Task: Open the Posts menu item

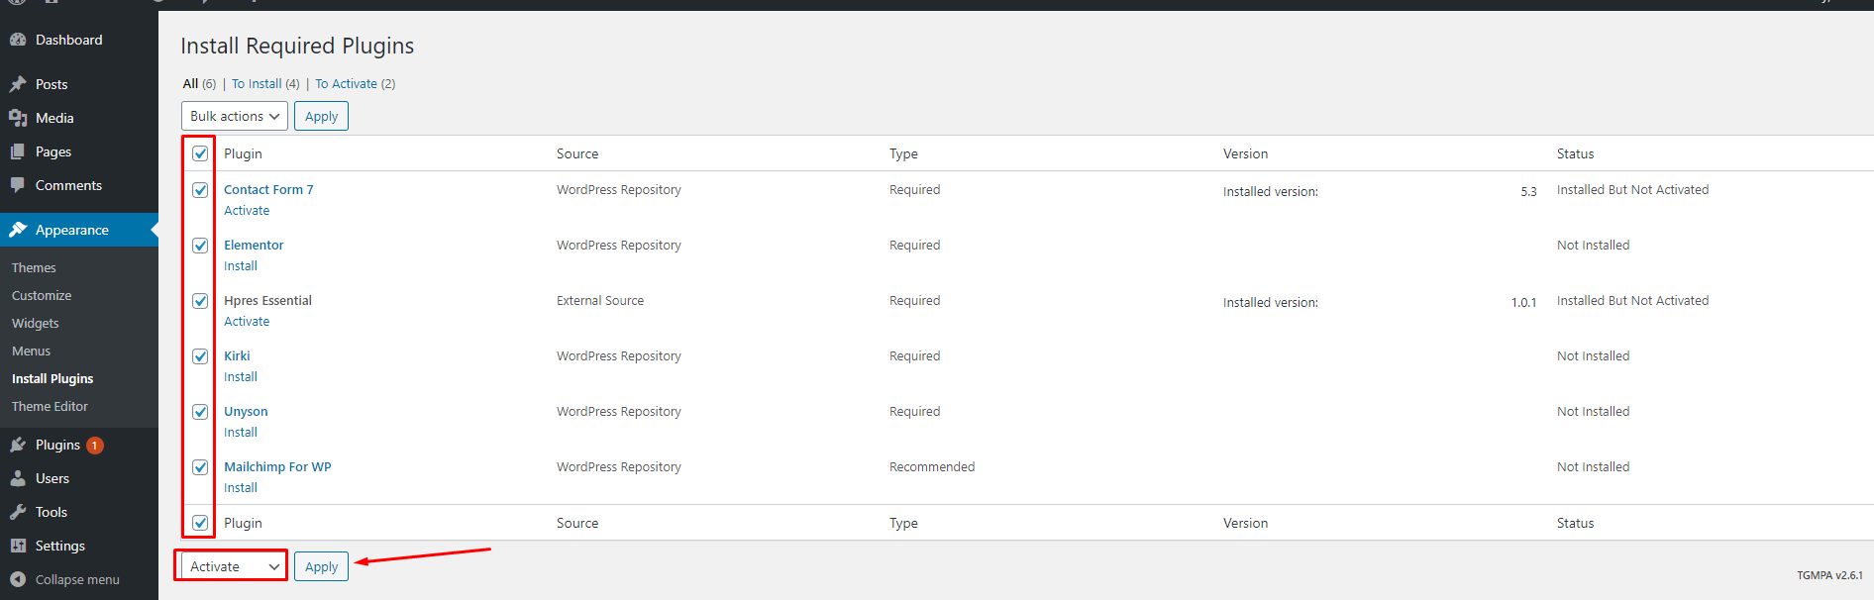Action: 79,84
